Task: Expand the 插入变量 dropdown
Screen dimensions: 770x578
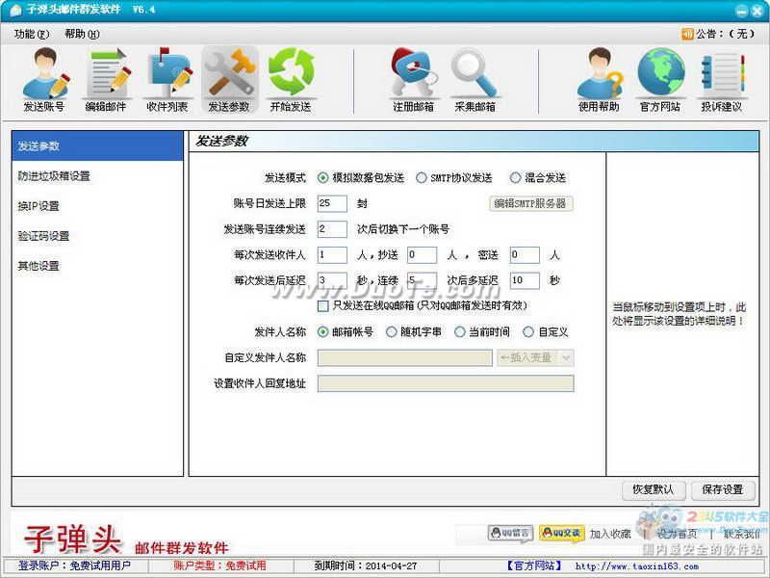Action: [x=566, y=357]
